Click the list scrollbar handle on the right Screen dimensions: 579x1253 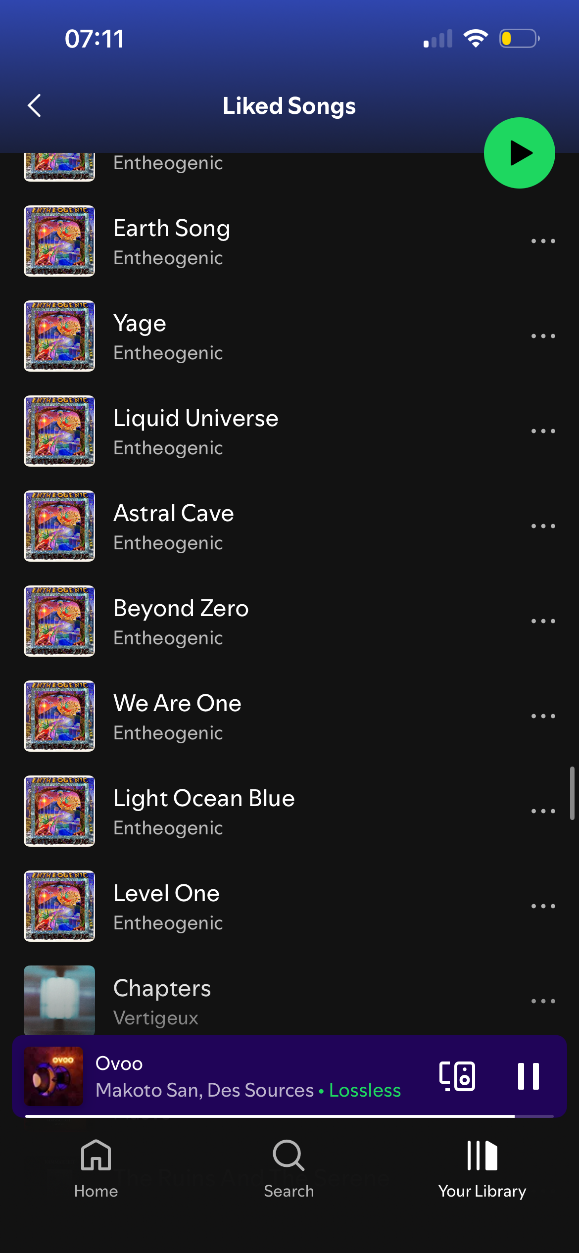572,793
